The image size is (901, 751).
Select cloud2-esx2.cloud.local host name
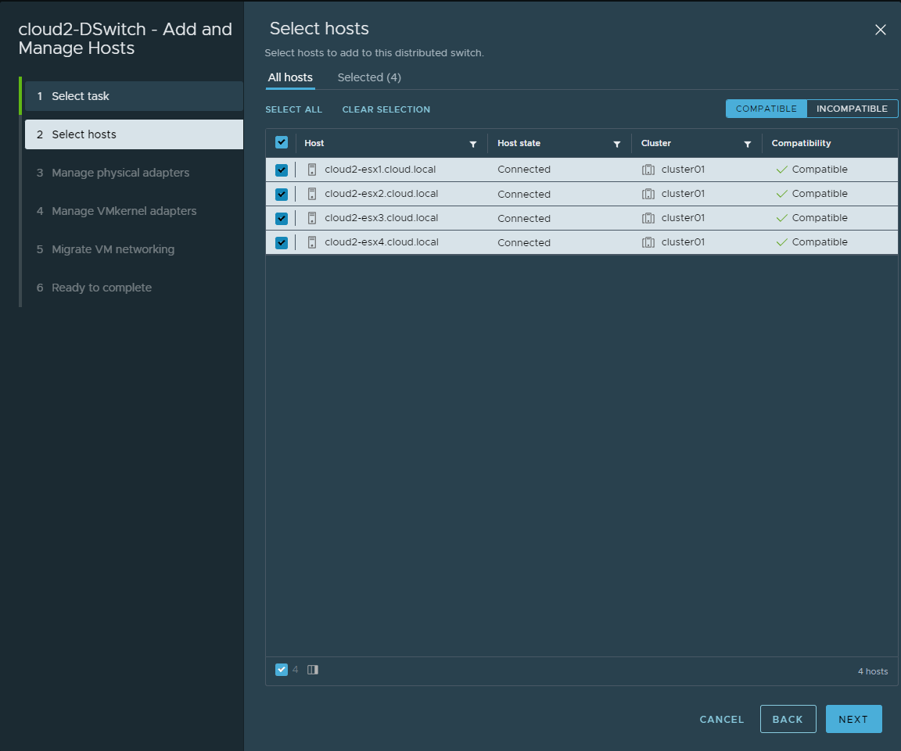pos(381,194)
